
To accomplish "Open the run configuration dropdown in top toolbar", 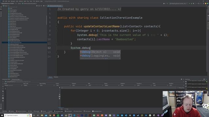I will coord(179,4).
